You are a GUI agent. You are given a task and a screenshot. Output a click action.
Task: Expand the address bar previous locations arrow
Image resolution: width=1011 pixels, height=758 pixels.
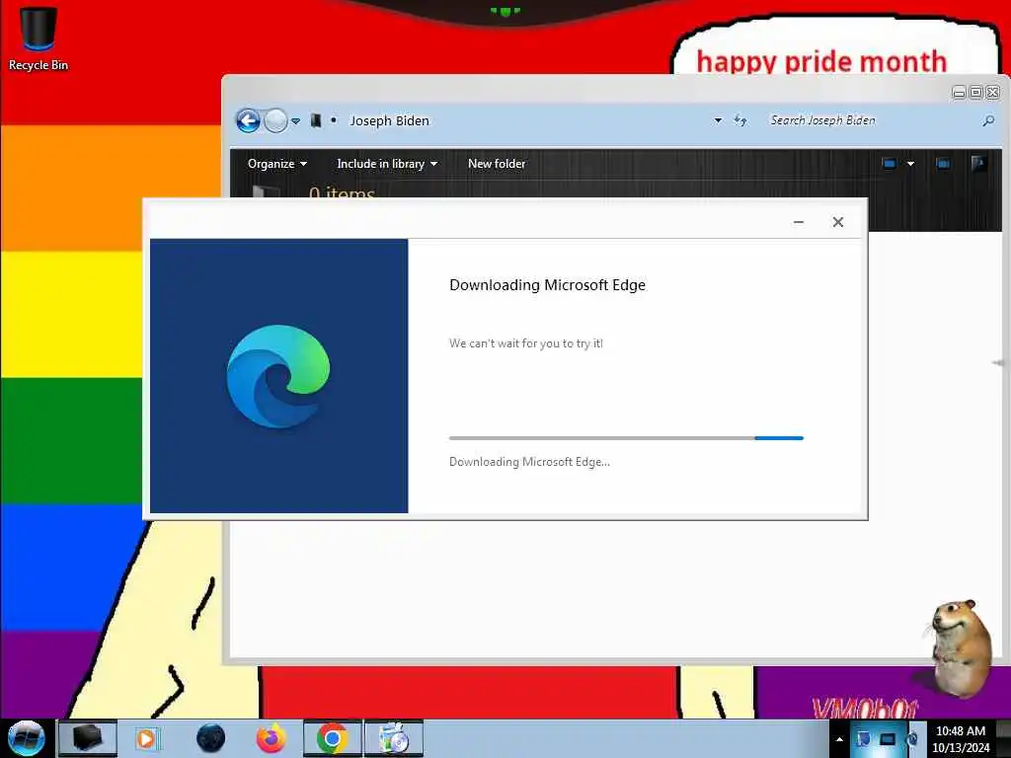(718, 120)
